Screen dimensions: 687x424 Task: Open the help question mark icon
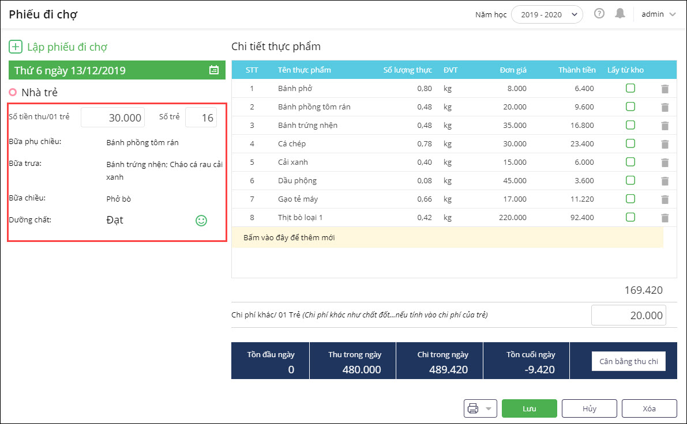click(x=599, y=14)
